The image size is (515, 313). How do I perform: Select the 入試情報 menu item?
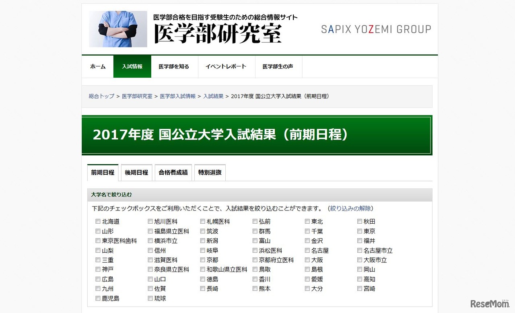point(132,66)
